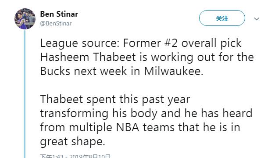Viewport: 275px width, 158px height.
Task: Click 'Thabeet' starting the second paragraph
Action: point(61,99)
